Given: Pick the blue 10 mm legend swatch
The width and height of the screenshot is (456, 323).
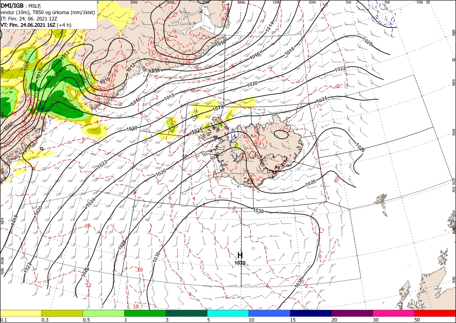Looking at the screenshot, I should tap(269, 313).
